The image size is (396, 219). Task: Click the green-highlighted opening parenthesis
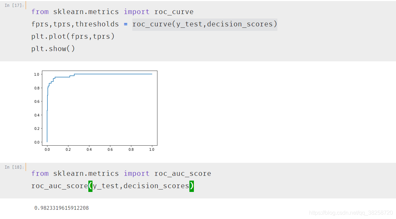pos(90,186)
